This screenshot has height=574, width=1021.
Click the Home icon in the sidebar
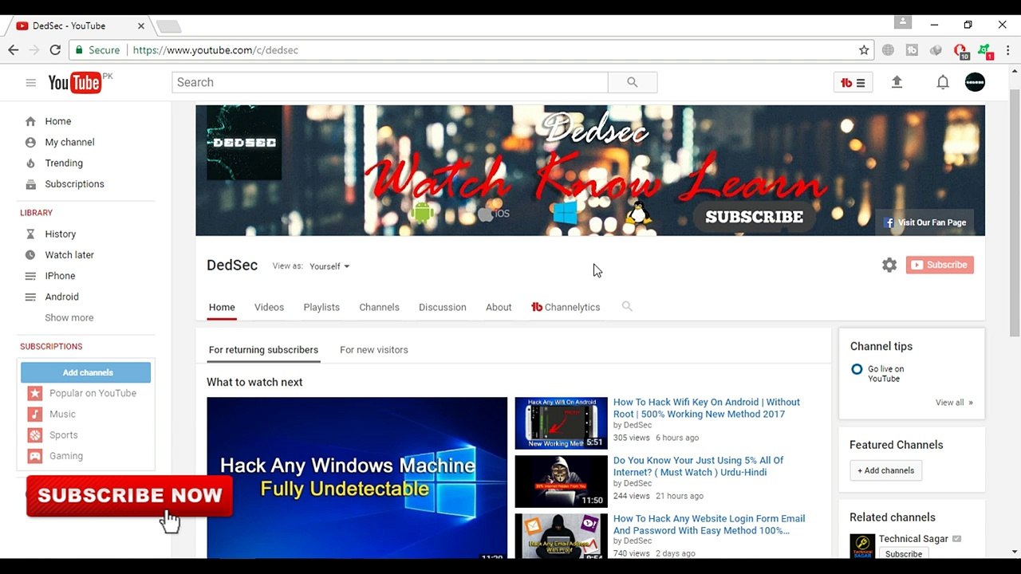point(30,121)
